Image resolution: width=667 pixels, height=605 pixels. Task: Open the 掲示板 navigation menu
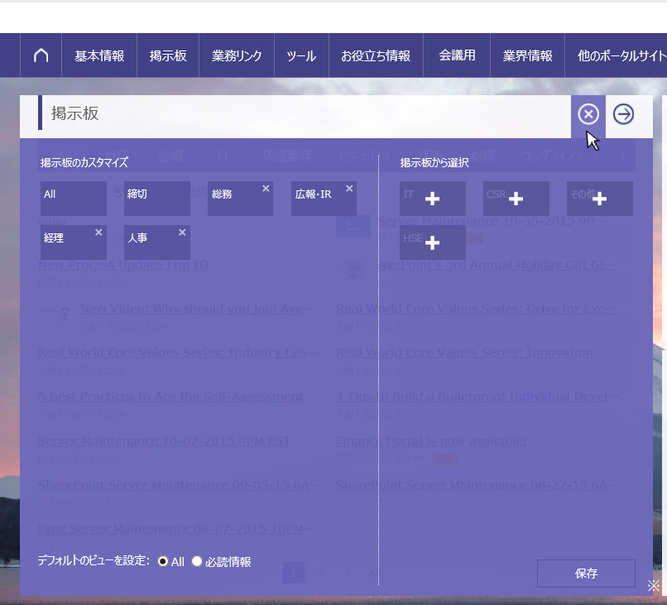point(168,55)
